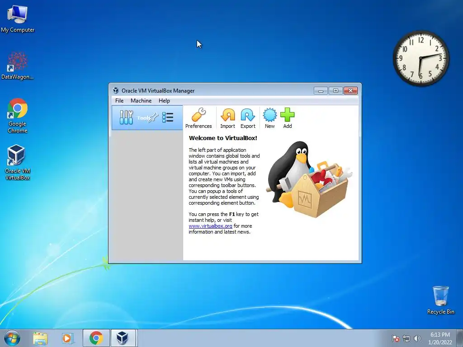463x347 pixels.
Task: Click the pin tools icon beside Tools
Action: tap(153, 117)
